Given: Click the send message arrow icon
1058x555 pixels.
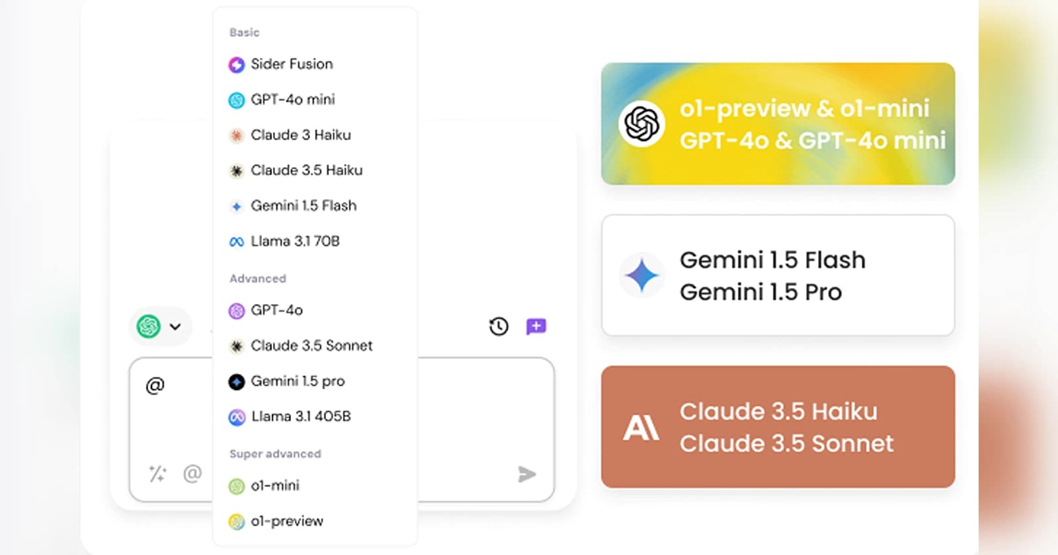Looking at the screenshot, I should pos(527,474).
